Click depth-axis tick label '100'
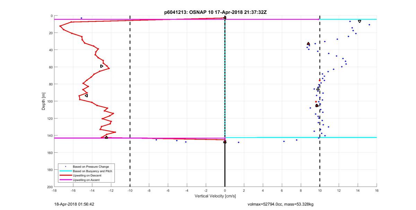The height and width of the screenshot is (210, 416). (x=50, y=101)
